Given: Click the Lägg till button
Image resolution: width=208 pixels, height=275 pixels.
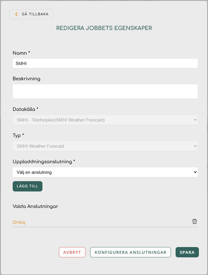Looking at the screenshot, I should 27,186.
